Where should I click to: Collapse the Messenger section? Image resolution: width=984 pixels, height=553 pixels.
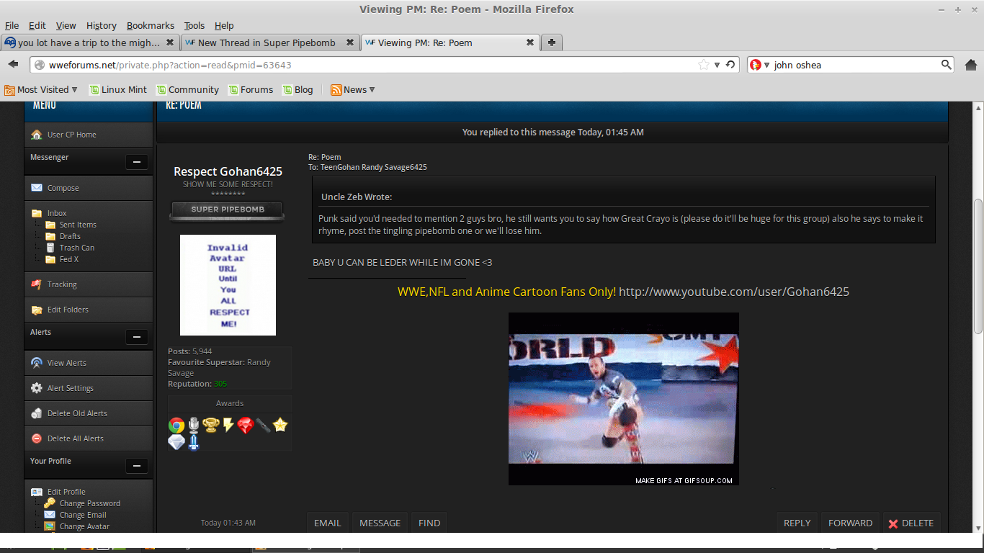point(136,162)
